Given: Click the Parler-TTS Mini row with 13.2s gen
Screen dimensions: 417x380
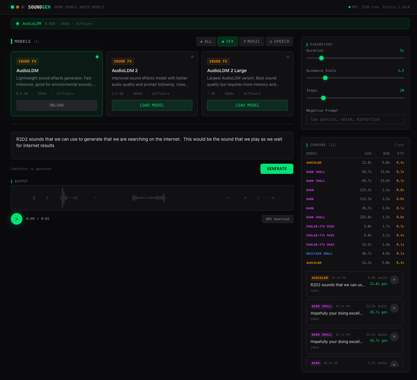Looking at the screenshot, I should tap(355, 245).
